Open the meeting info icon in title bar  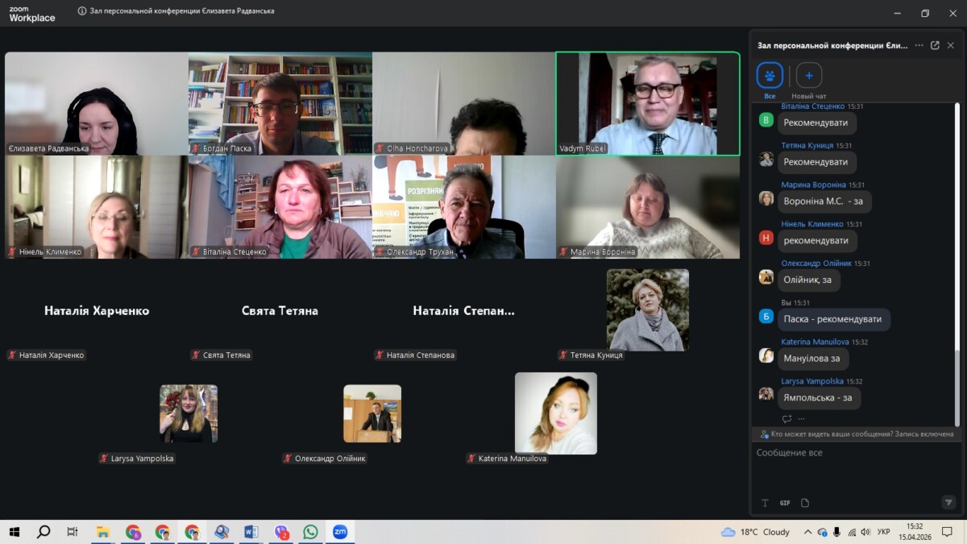click(x=82, y=11)
